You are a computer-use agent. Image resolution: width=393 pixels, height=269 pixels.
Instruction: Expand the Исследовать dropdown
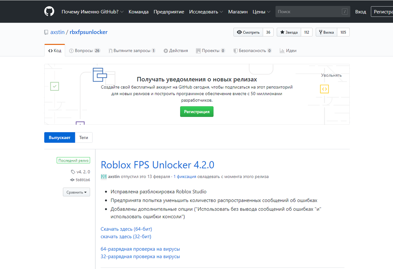click(206, 11)
